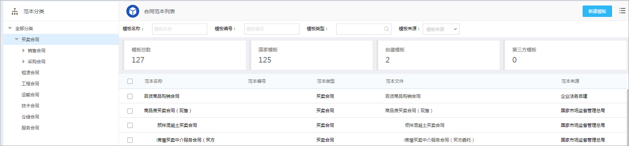Click the 模板编号 input field

pos(272,29)
